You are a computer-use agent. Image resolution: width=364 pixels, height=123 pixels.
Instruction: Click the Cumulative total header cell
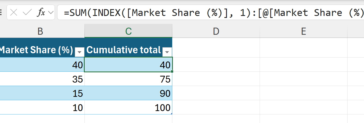[124, 50]
